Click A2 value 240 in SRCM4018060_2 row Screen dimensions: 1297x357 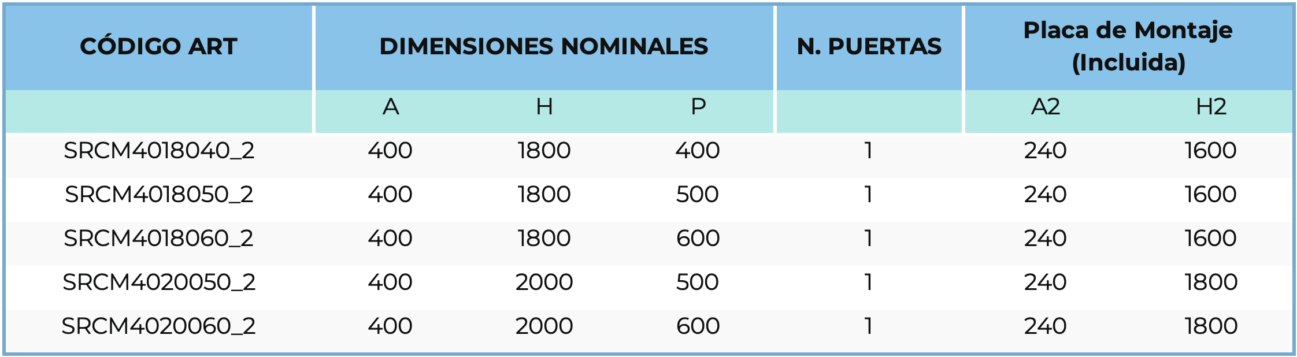tap(1045, 239)
